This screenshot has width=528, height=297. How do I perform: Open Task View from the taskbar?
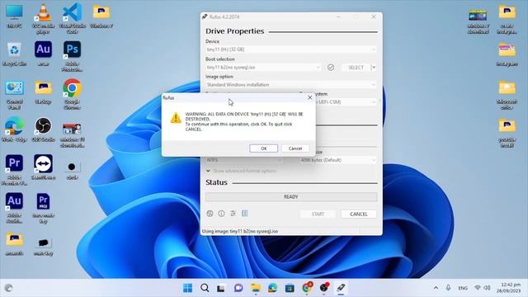[x=221, y=288]
